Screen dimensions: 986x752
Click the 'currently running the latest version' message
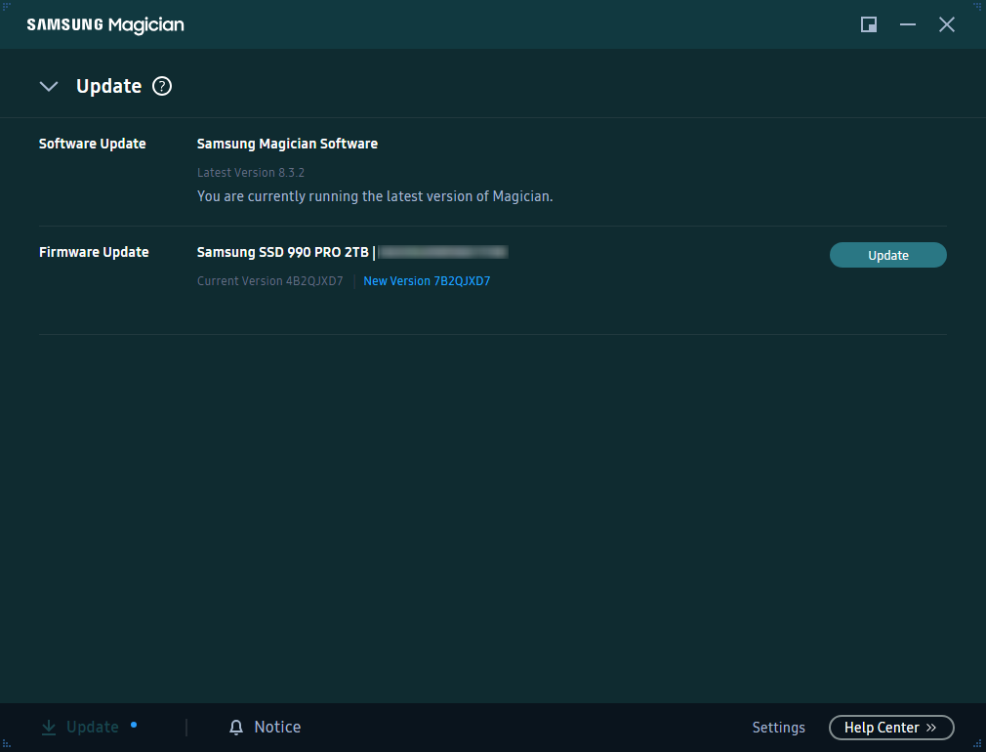375,196
